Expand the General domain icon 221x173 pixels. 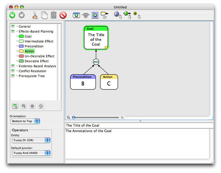pyautogui.click(x=13, y=26)
